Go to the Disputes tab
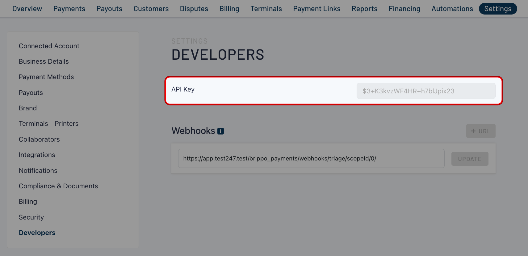The height and width of the screenshot is (256, 528). click(194, 9)
